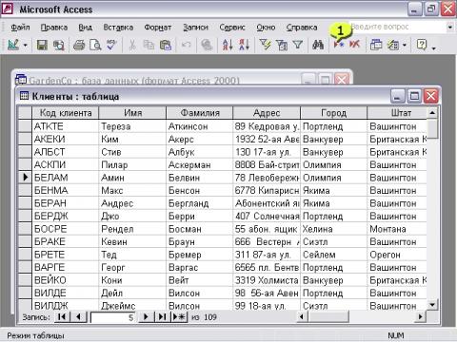Click the vertical scrollbar thumb
457x342 pixels.
tap(432, 128)
